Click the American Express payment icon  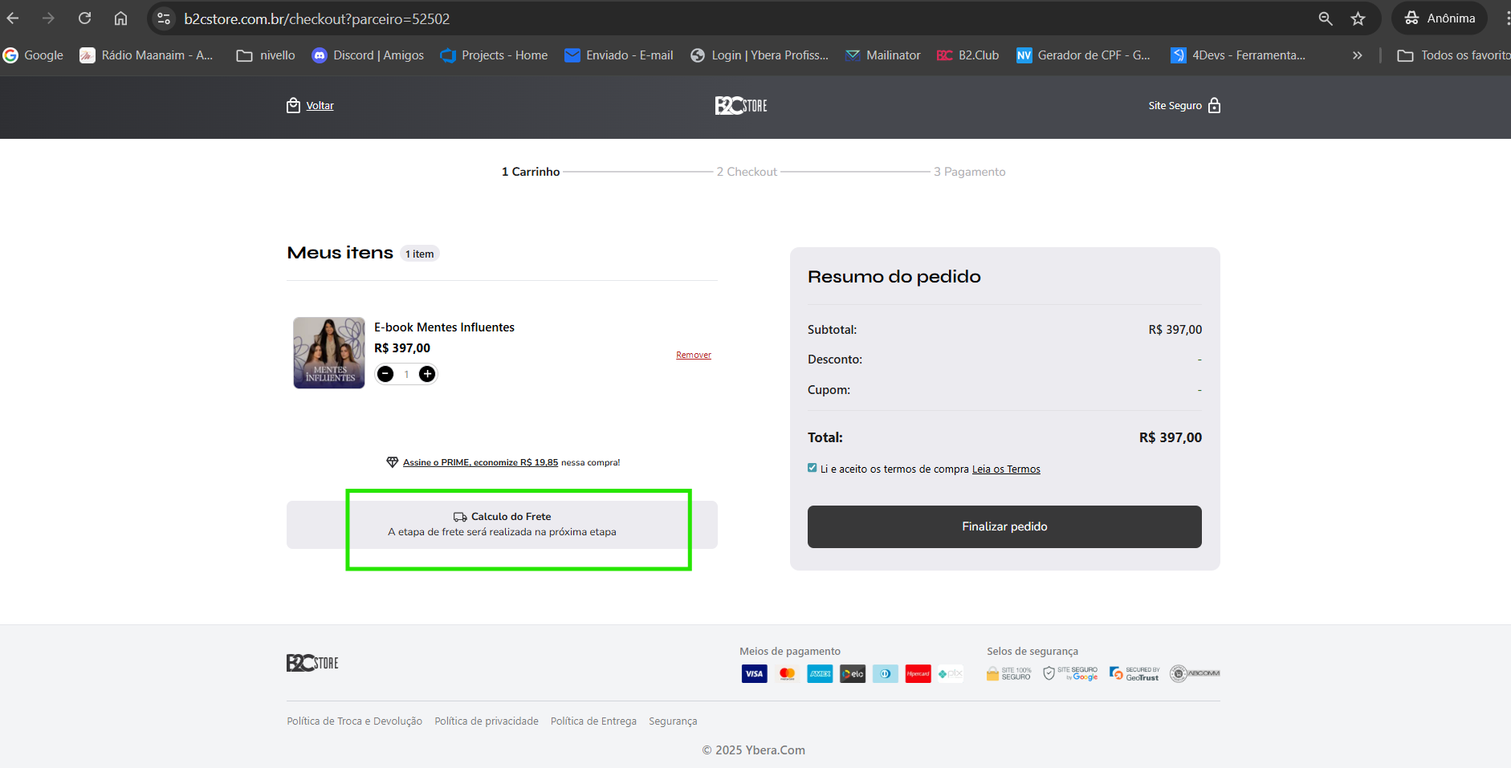click(820, 674)
